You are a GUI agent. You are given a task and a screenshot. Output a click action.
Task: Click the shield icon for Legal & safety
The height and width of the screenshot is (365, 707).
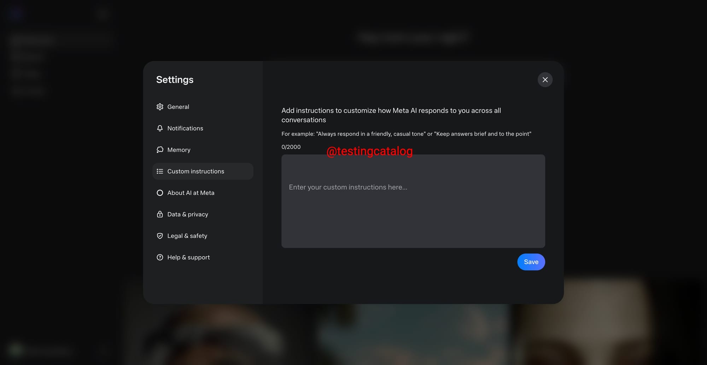pyautogui.click(x=160, y=236)
